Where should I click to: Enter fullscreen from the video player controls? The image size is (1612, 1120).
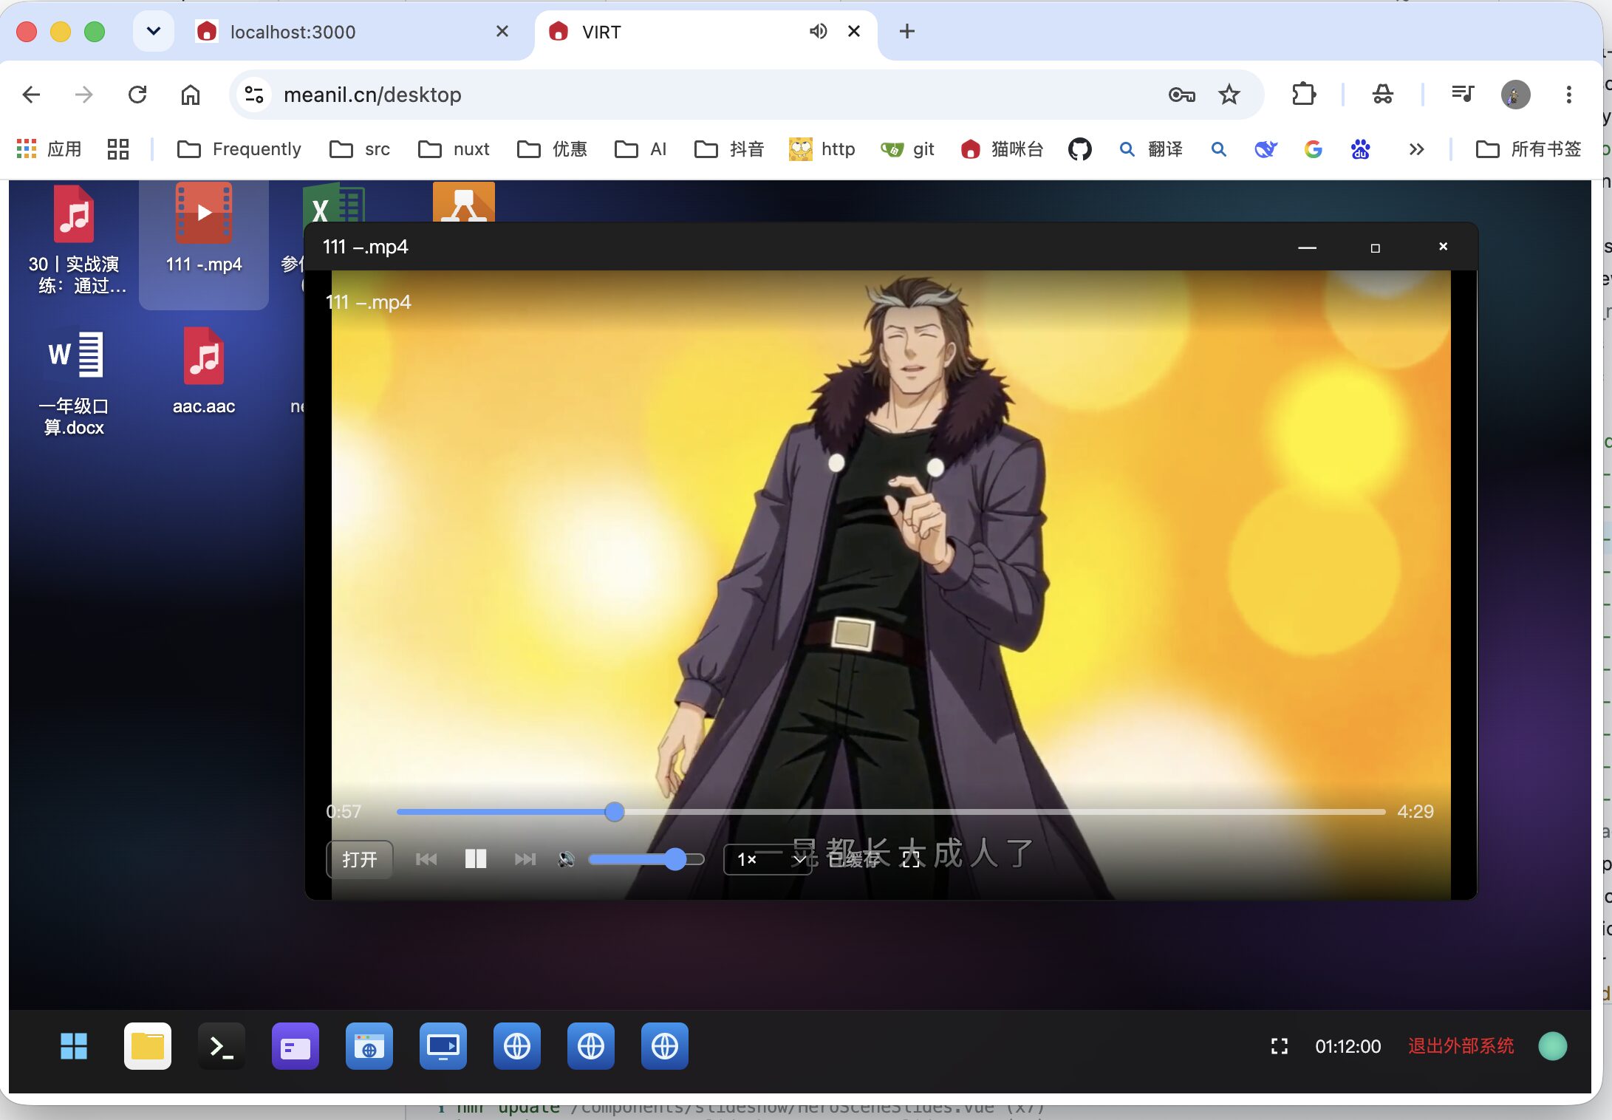point(911,858)
